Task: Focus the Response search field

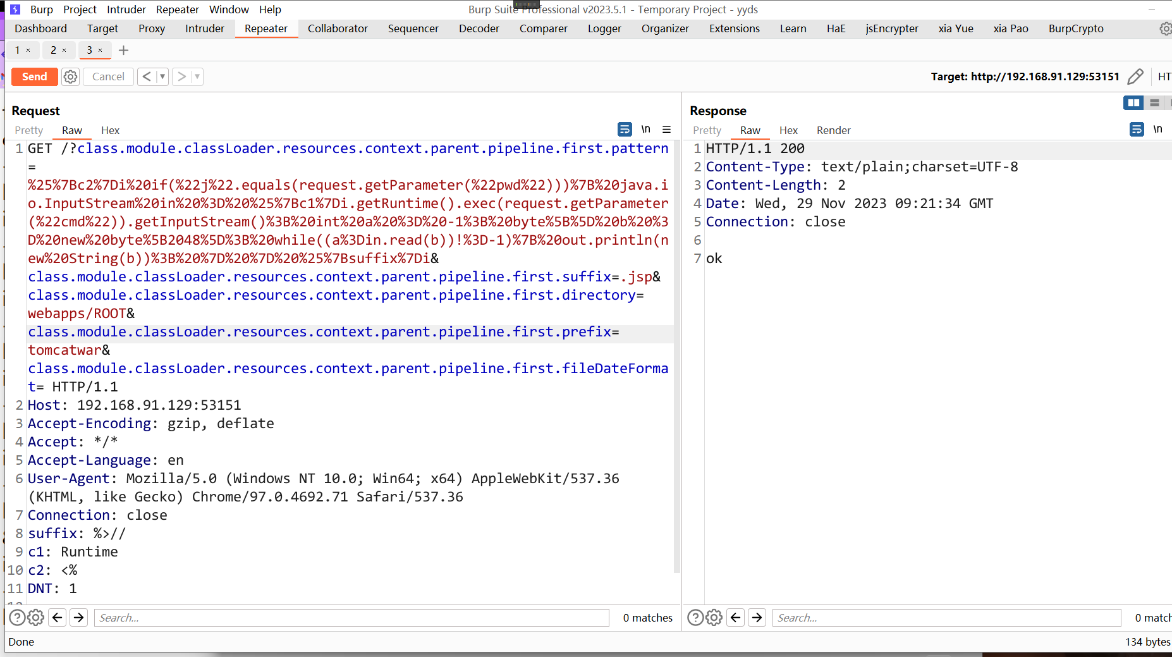Action: 946,618
